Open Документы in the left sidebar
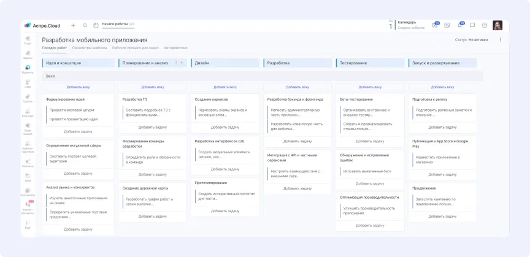Screen dimensions: 530x257 (28, 192)
